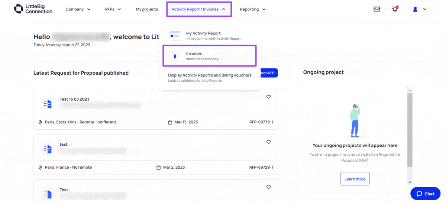This screenshot has width=446, height=204.
Task: Click the user profile avatar icon
Action: [415, 9]
